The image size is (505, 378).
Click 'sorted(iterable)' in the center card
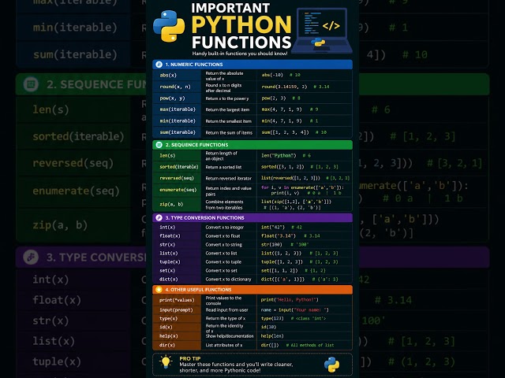point(179,167)
